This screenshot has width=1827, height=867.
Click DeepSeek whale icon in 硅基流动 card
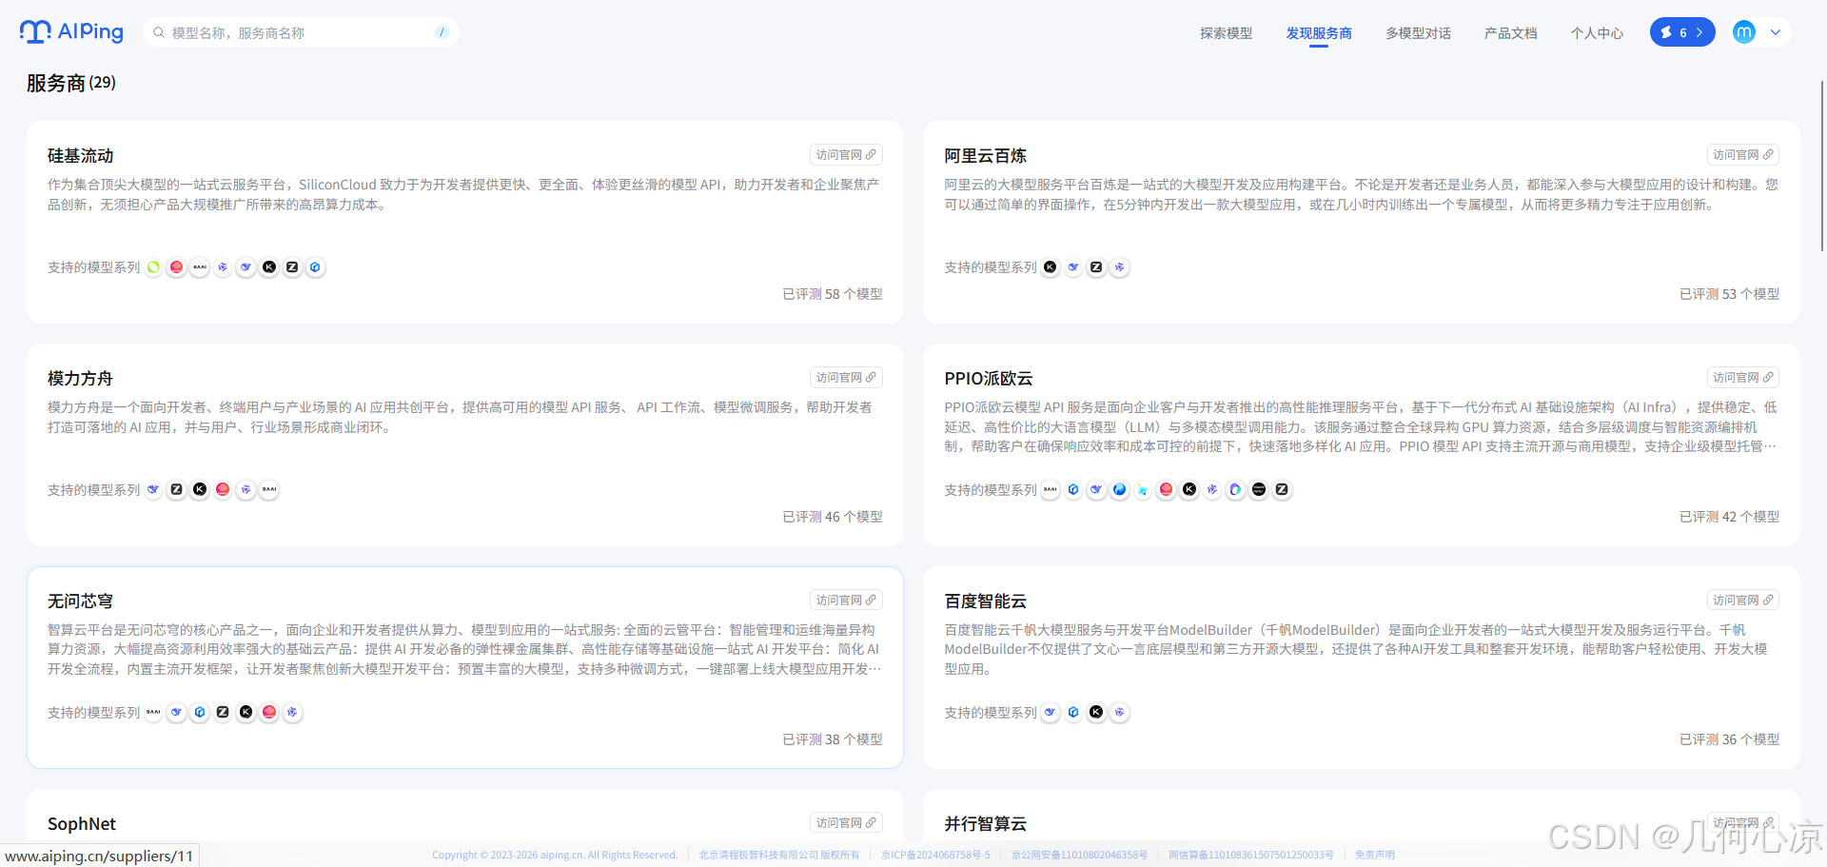click(x=246, y=267)
